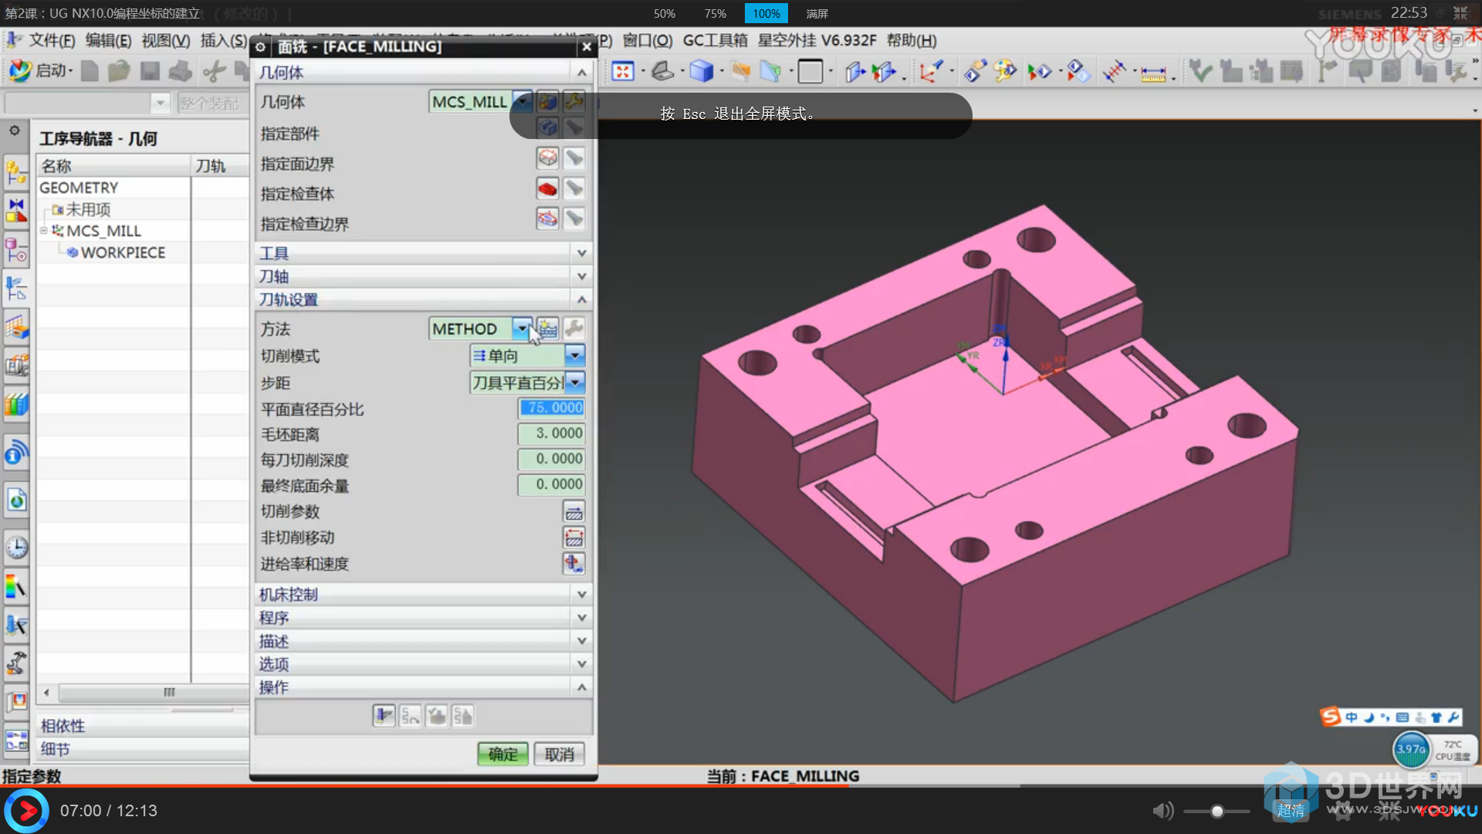Click the 毛坯距离 3.0000 field
The image size is (1482, 834).
[552, 433]
